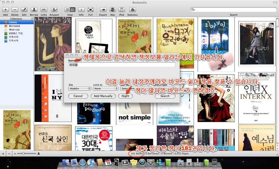Select the 기독서적 collection
The height and width of the screenshot is (169, 279).
[x=17, y=41]
